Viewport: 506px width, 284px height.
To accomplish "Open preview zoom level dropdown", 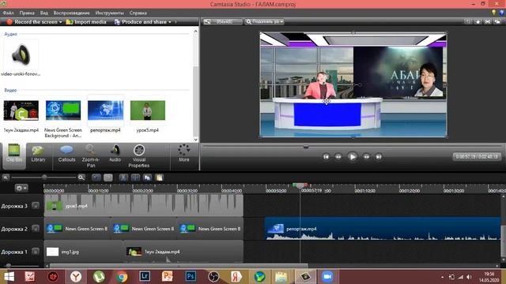I will (264, 22).
